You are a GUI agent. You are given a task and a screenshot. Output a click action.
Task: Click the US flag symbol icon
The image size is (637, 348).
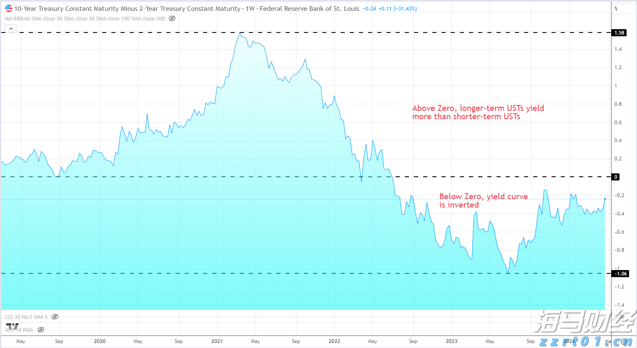pyautogui.click(x=9, y=8)
